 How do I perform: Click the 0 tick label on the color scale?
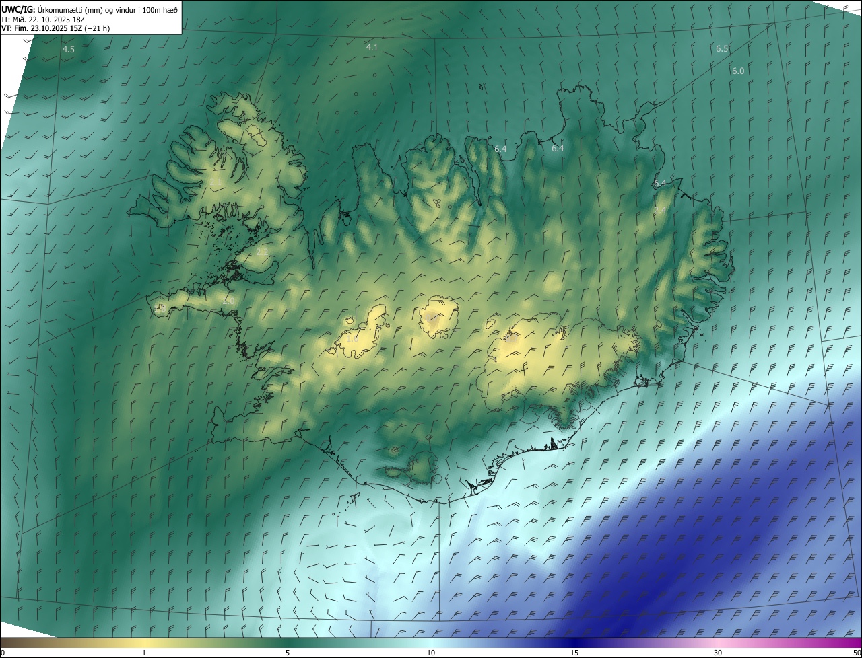coord(3,653)
